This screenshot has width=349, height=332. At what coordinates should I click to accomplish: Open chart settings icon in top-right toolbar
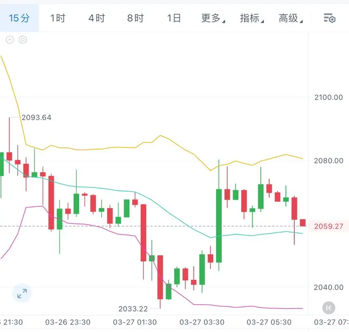click(329, 18)
